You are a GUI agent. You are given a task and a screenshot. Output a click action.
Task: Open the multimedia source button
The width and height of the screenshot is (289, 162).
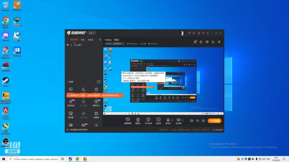pyautogui.click(x=158, y=121)
